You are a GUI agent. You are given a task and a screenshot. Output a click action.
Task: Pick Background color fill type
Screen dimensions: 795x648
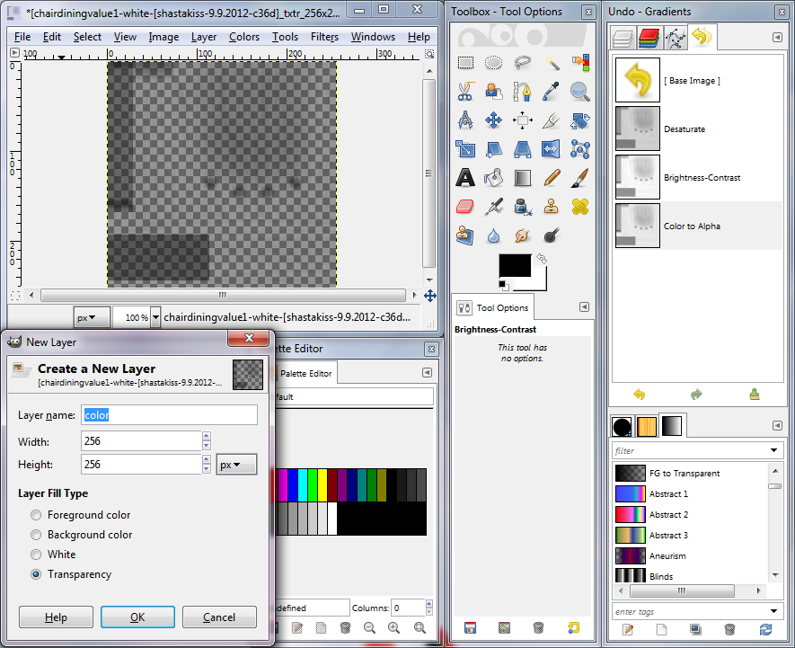[x=35, y=534]
